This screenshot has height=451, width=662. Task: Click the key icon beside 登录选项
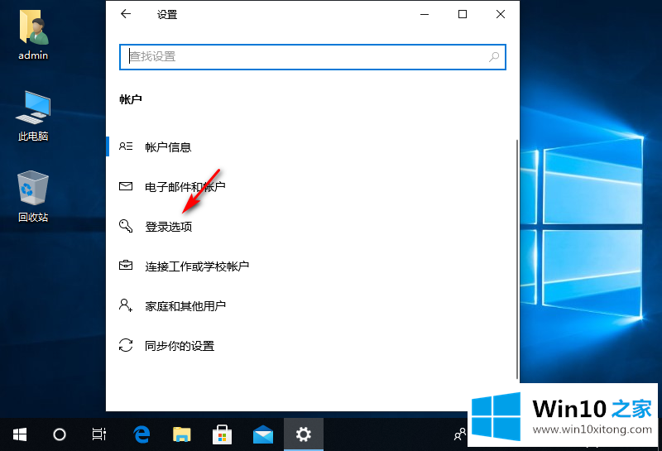pos(126,226)
